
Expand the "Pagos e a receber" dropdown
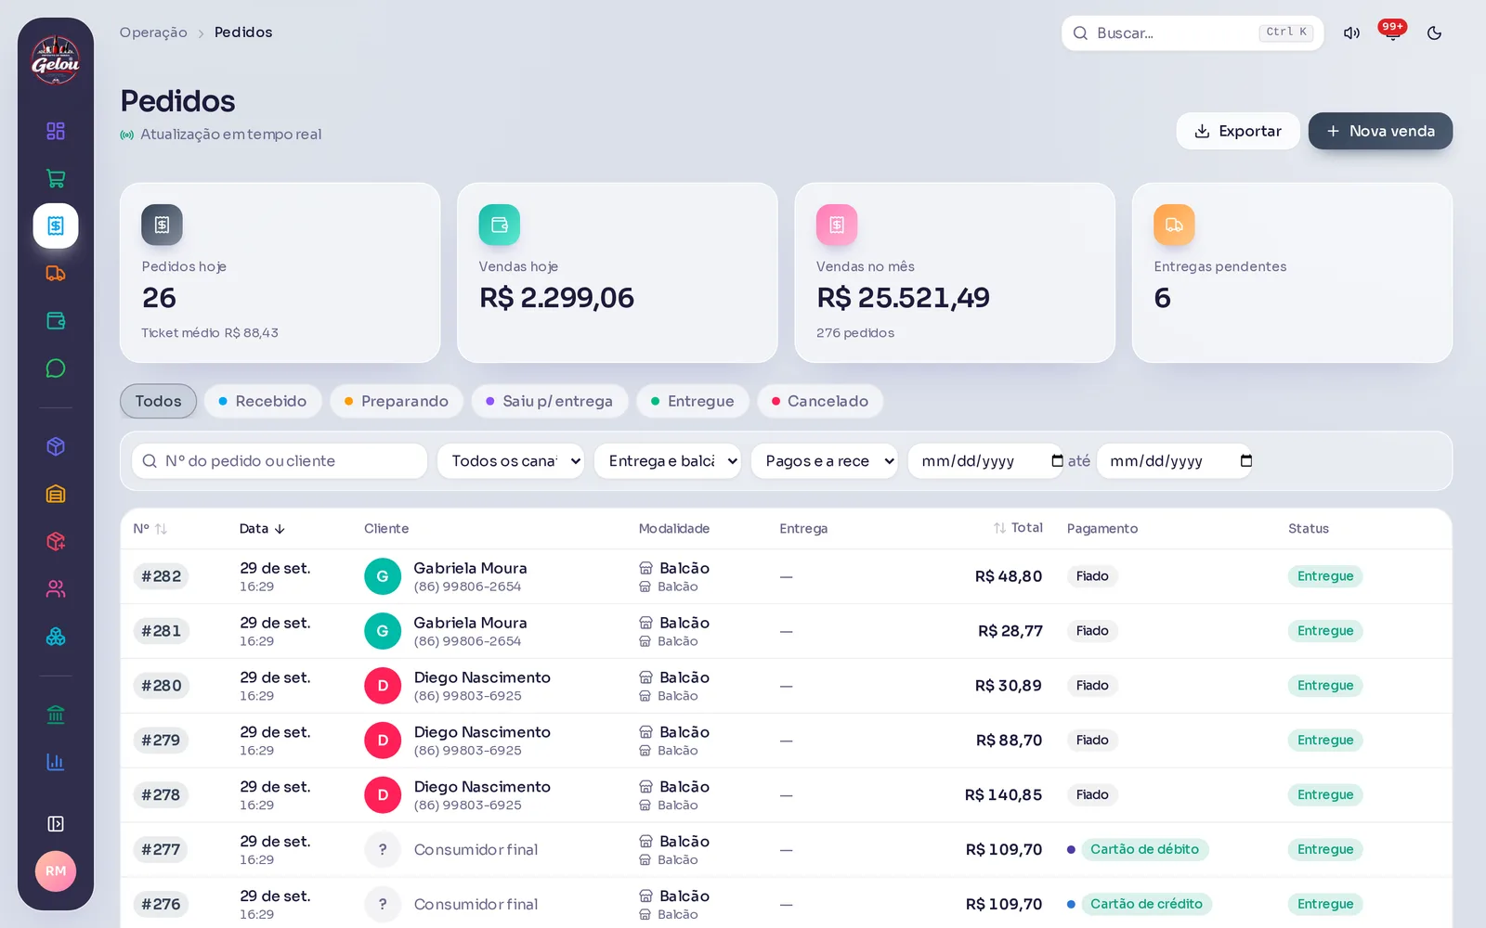point(825,461)
